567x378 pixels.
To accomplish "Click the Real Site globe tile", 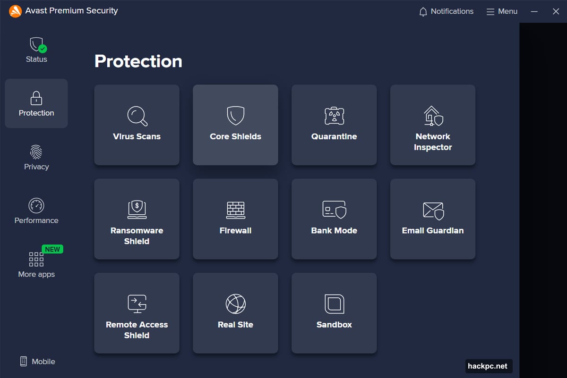I will (x=235, y=313).
